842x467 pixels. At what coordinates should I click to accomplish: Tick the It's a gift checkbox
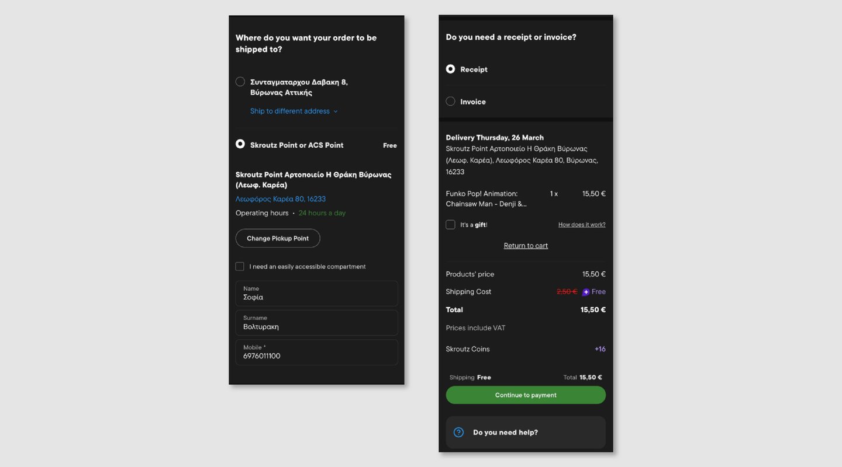pos(450,225)
